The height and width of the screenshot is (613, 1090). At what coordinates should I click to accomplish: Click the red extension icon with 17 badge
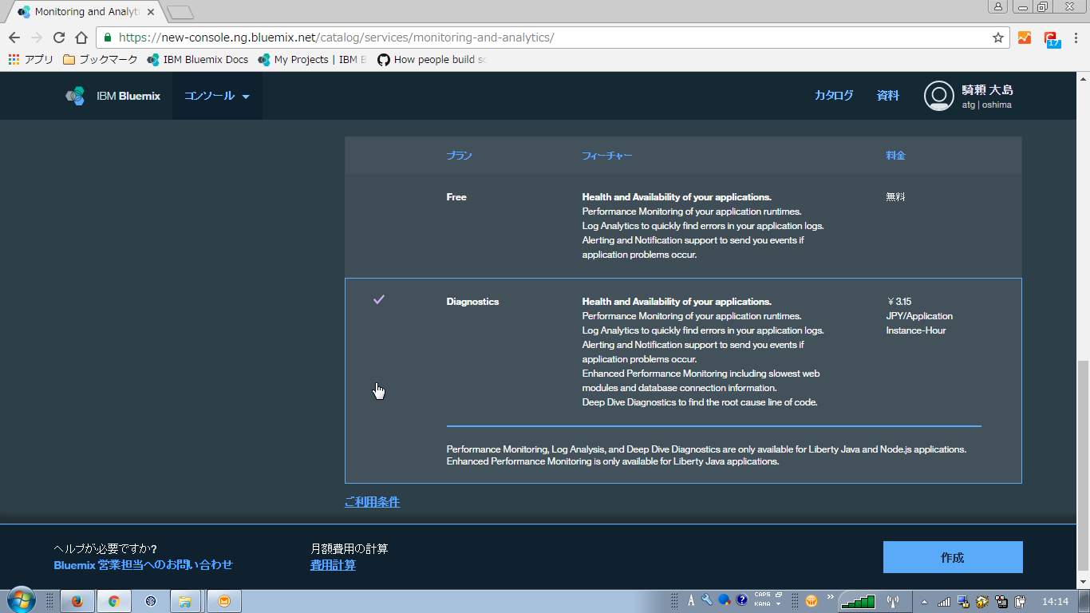pyautogui.click(x=1051, y=38)
